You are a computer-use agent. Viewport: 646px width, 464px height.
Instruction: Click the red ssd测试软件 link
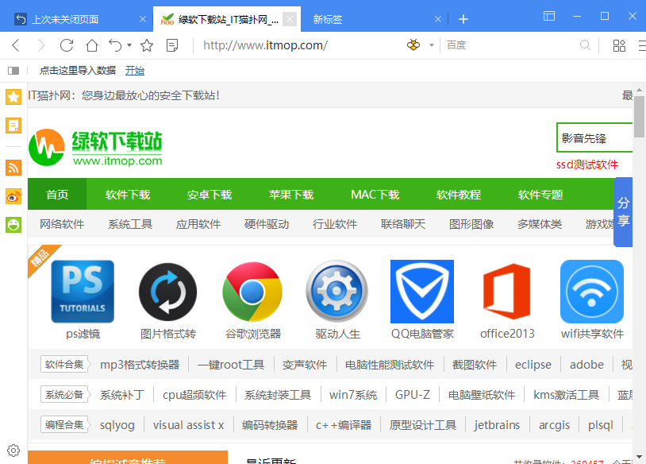click(x=586, y=164)
